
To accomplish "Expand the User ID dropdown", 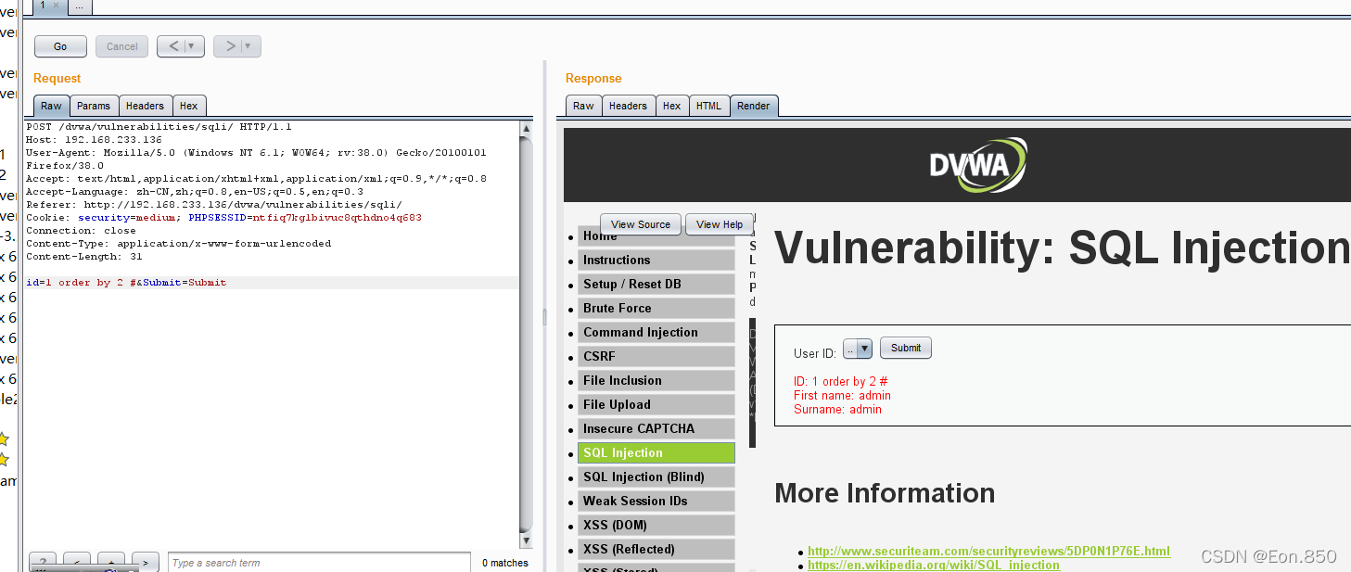I will [x=858, y=349].
